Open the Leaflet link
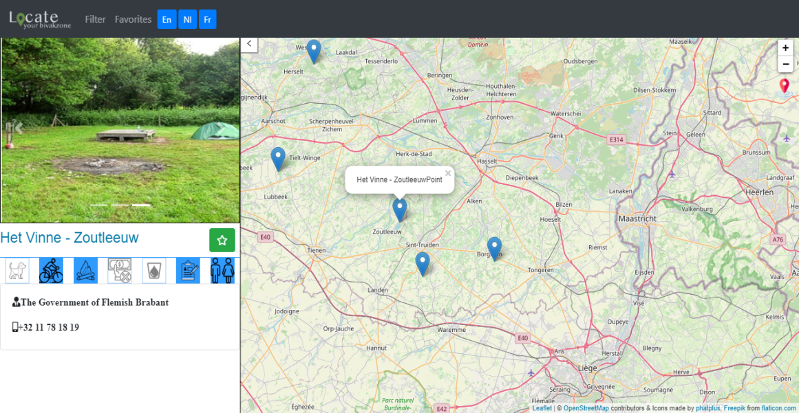Screen dimensions: 799x413 coord(542,408)
